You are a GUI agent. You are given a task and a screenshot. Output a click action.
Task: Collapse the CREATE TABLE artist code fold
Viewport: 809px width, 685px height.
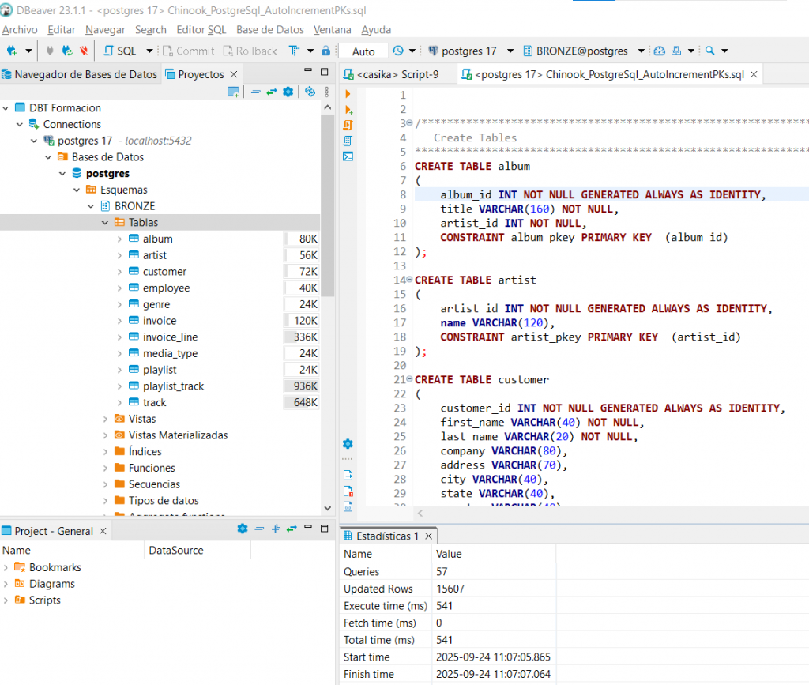coord(408,280)
